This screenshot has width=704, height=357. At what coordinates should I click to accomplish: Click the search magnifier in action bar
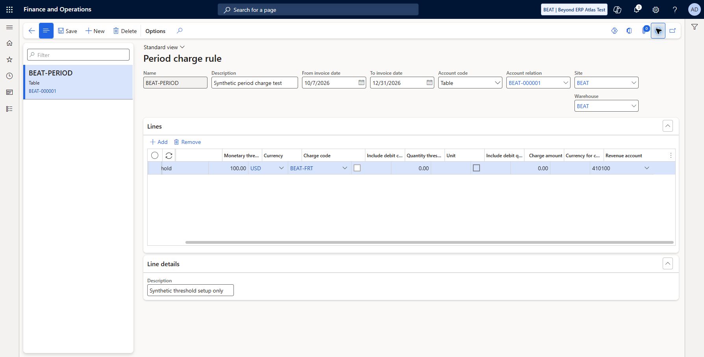coord(180,31)
